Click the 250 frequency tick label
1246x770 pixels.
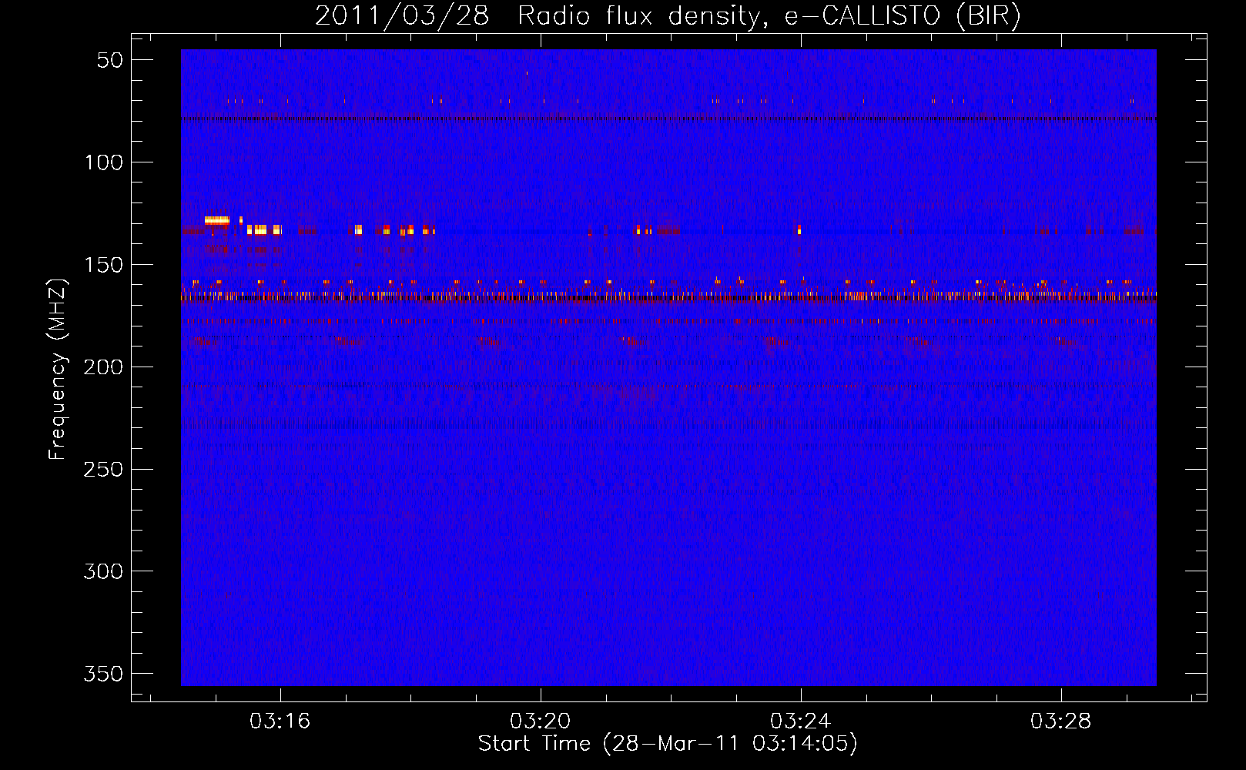[104, 469]
